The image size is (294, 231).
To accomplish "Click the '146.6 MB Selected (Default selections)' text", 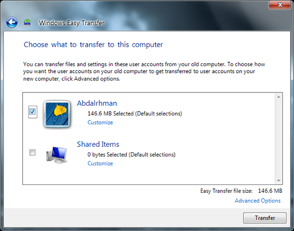I will point(135,114).
